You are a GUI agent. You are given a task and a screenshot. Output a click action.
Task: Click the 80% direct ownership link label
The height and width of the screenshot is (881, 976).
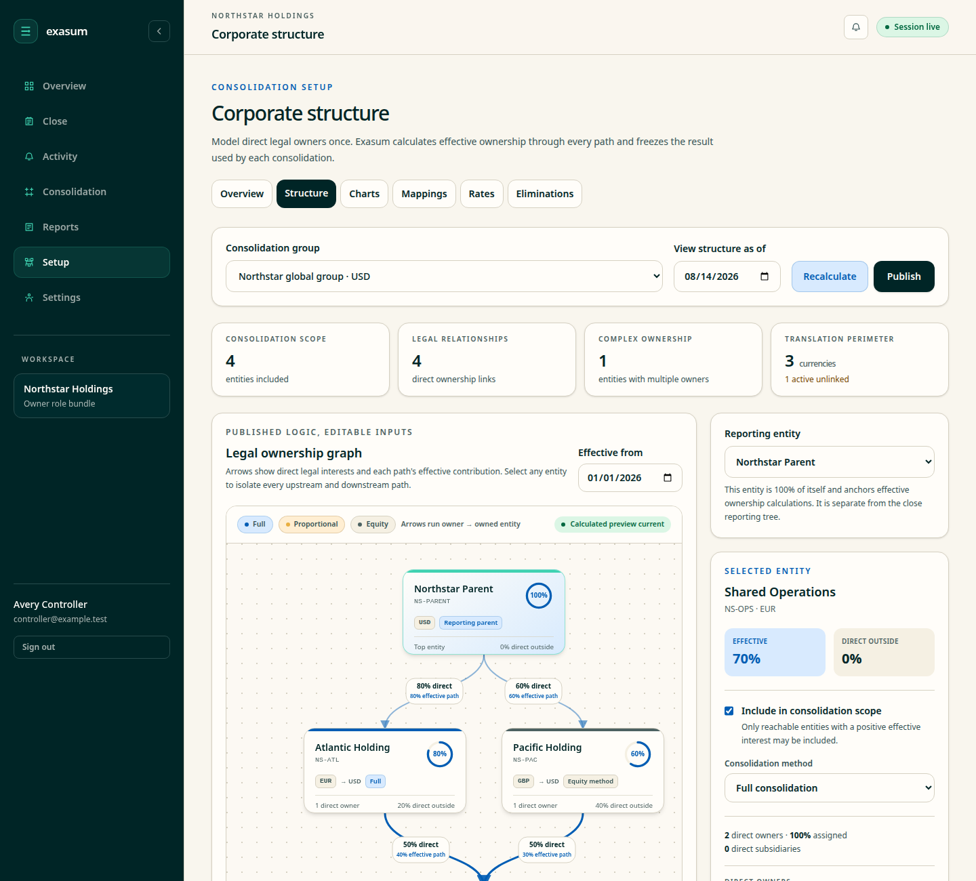tap(434, 691)
